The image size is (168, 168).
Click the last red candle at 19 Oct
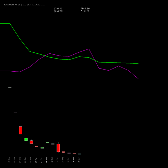(80, 154)
